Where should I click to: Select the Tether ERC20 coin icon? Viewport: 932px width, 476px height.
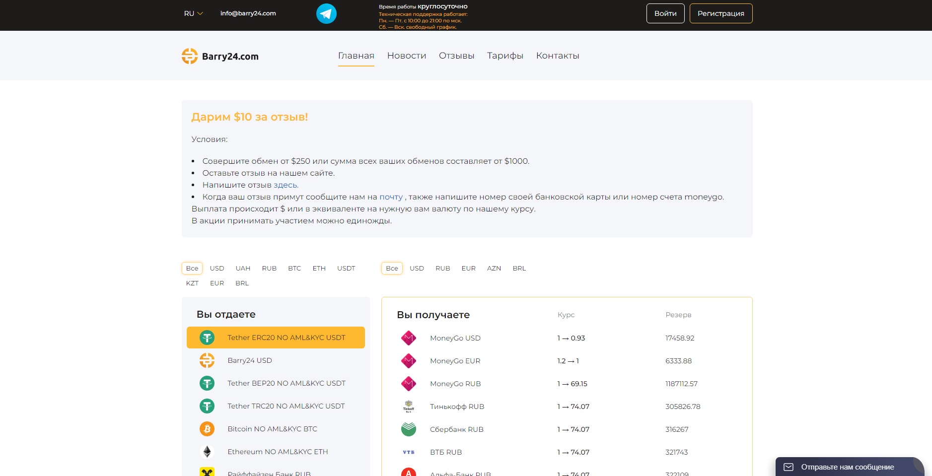(207, 338)
